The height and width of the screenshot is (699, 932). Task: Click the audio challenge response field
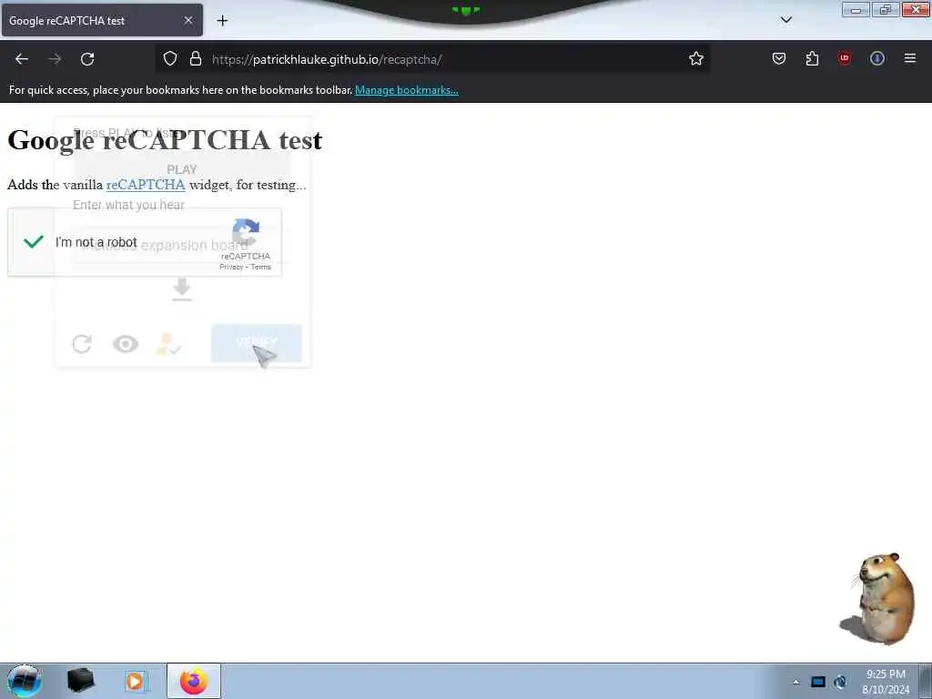tap(182, 245)
